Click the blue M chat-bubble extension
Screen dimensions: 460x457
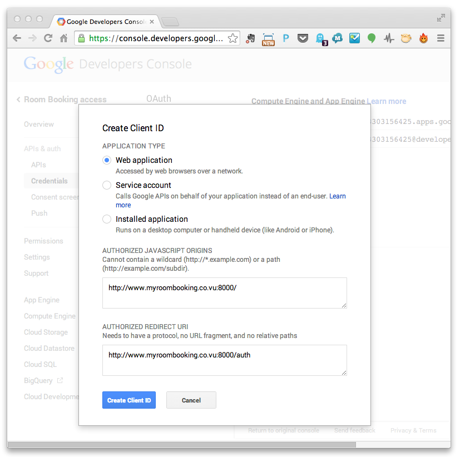tap(338, 38)
